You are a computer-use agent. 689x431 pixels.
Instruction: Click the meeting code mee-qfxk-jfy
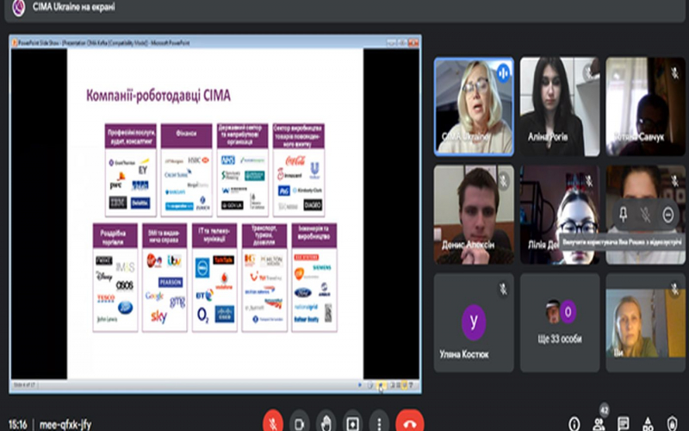[65, 425]
